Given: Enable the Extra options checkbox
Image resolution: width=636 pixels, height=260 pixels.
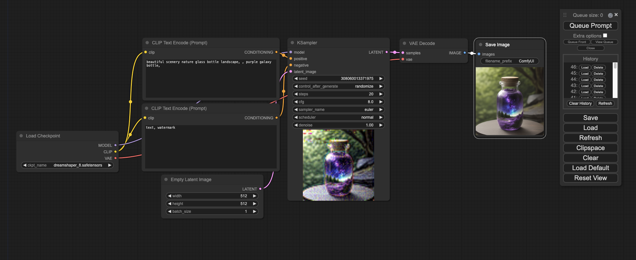Looking at the screenshot, I should click(605, 36).
